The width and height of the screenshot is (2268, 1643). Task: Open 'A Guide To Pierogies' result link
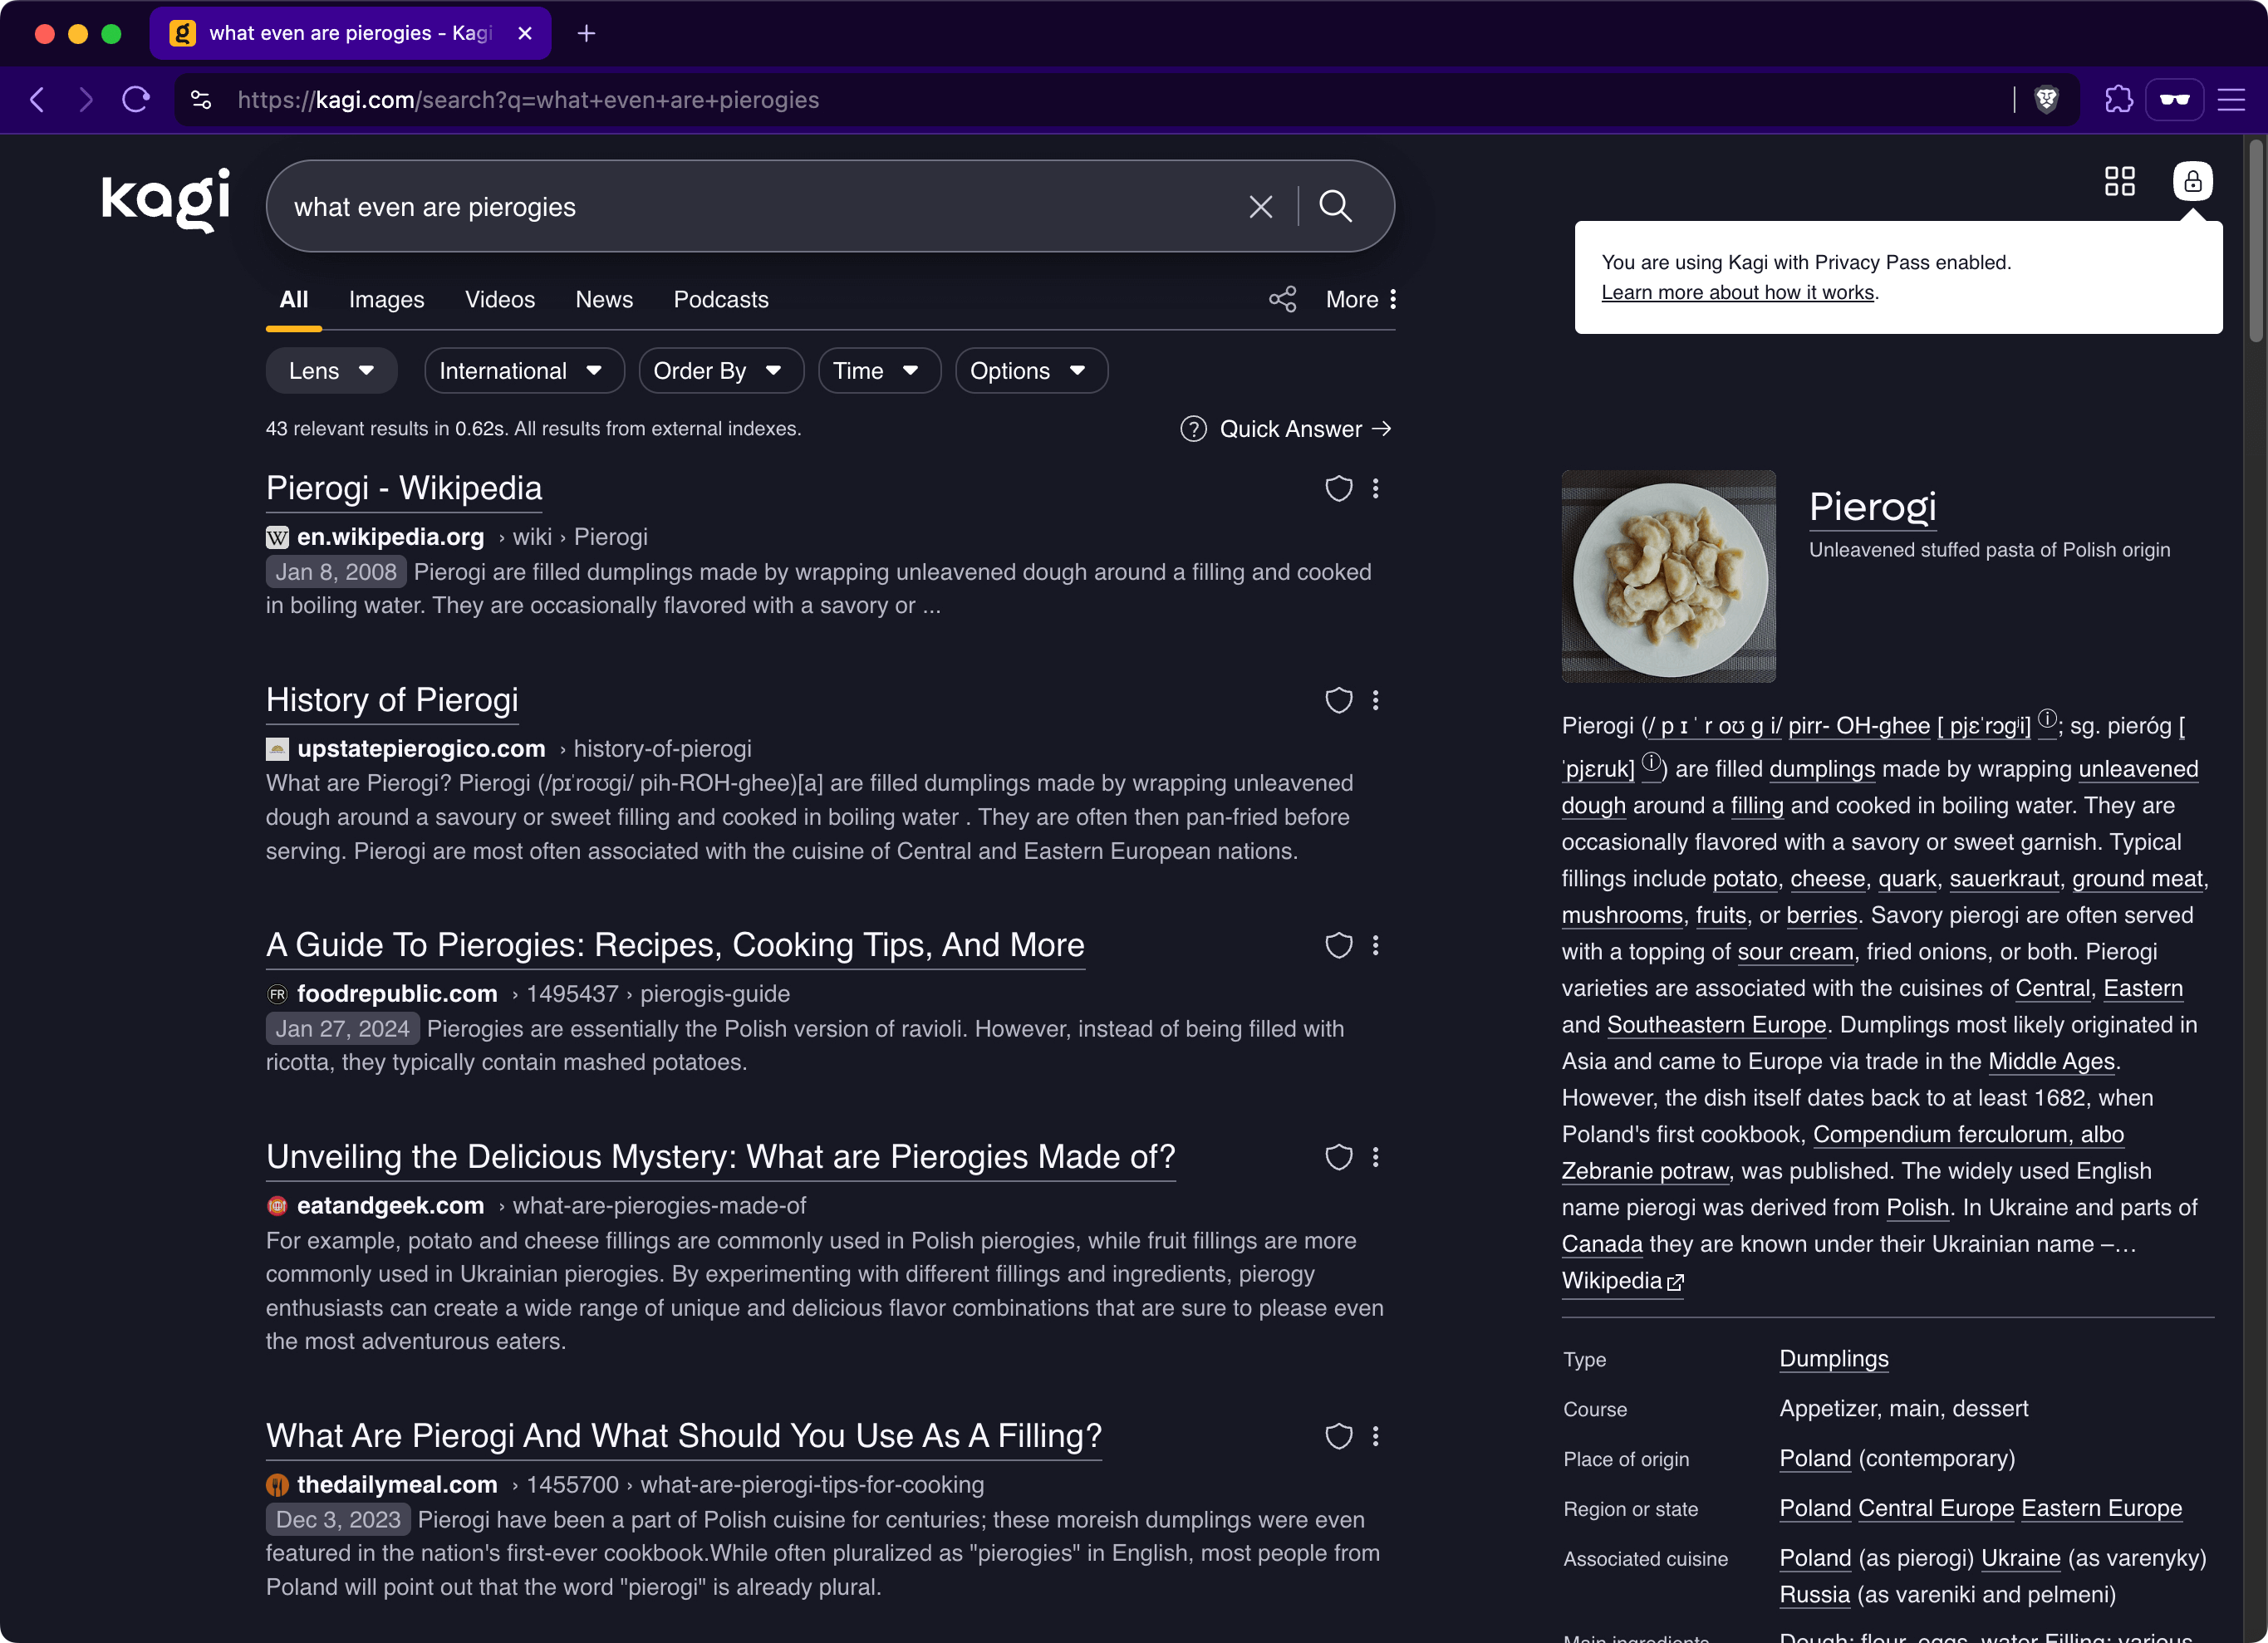pyautogui.click(x=675, y=945)
